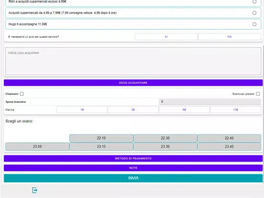Submit the order with INVIA
264x198 pixels.
pos(133,178)
